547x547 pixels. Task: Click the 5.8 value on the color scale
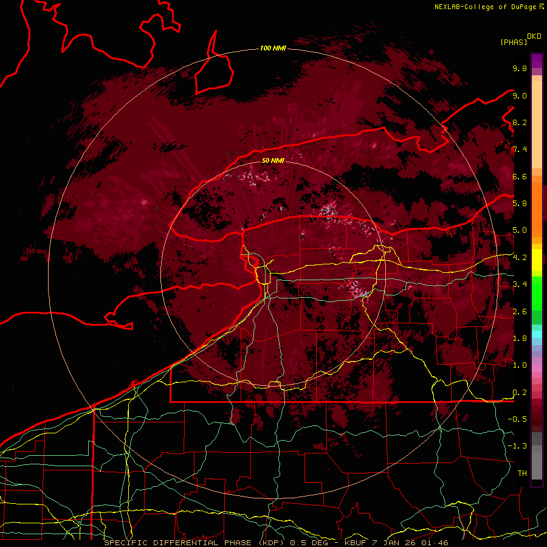[520, 204]
